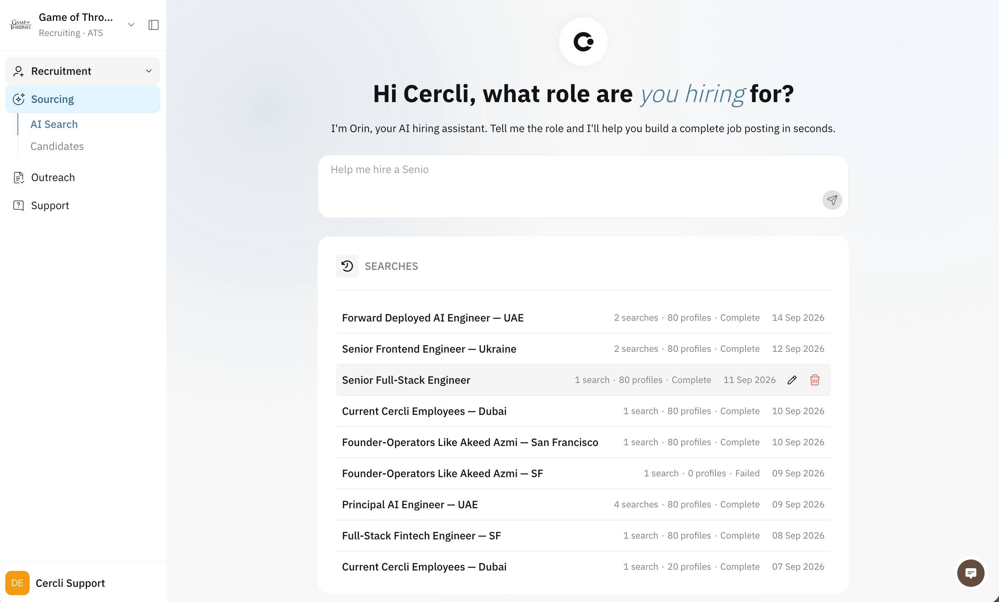This screenshot has height=602, width=999.
Task: Click the Game of Thrones workspace logo
Action: [20, 25]
